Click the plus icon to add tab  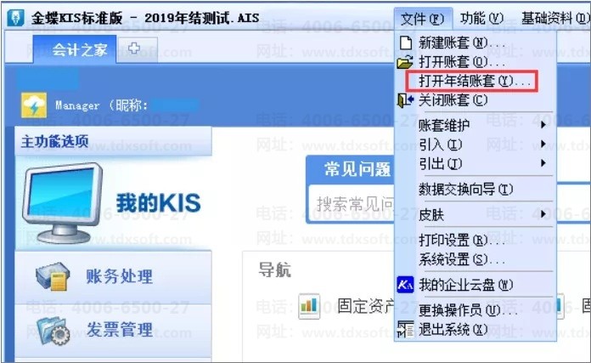coord(134,48)
